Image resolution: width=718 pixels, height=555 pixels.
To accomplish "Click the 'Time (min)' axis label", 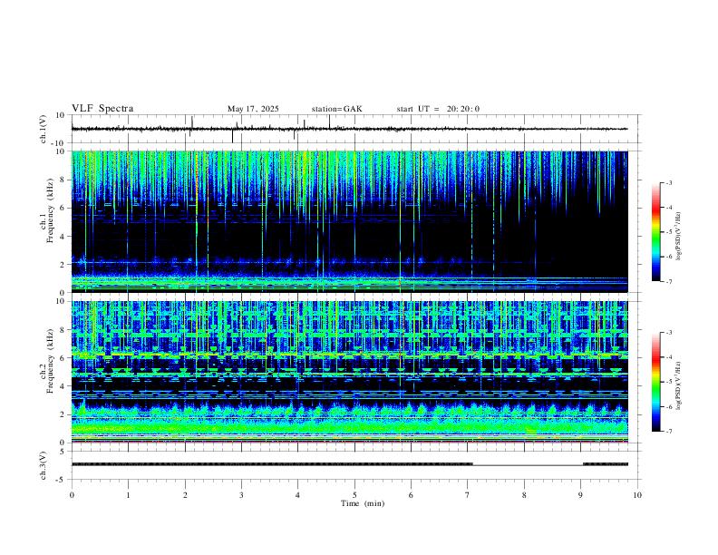I will click(363, 503).
